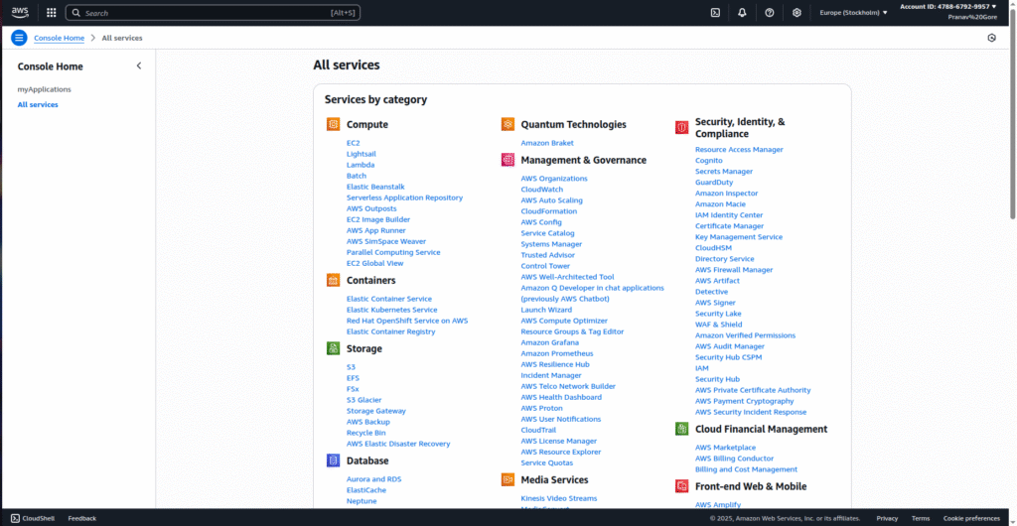Open the AWS logo home link
The height and width of the screenshot is (526, 1017).
click(x=20, y=12)
